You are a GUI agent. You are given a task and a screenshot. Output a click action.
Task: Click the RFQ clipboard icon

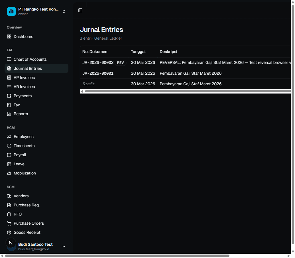(x=9, y=214)
